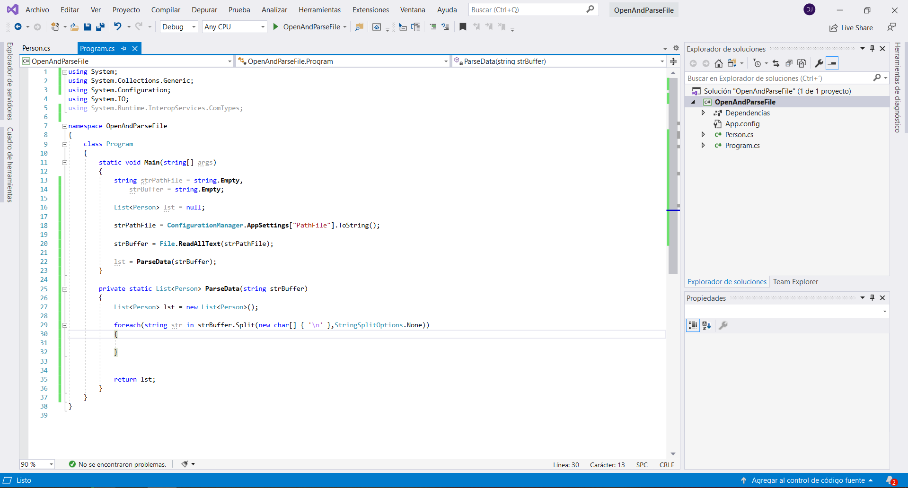Screen dimensions: 908x488
Task: Open properties via wrench icon in Solution Explorer
Action: (x=819, y=63)
